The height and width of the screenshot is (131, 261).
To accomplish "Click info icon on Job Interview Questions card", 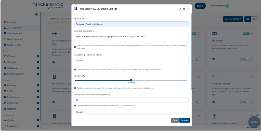I will coord(54,102).
